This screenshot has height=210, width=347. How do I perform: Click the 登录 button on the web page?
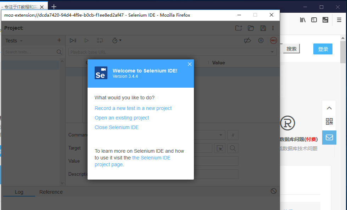pyautogui.click(x=323, y=49)
